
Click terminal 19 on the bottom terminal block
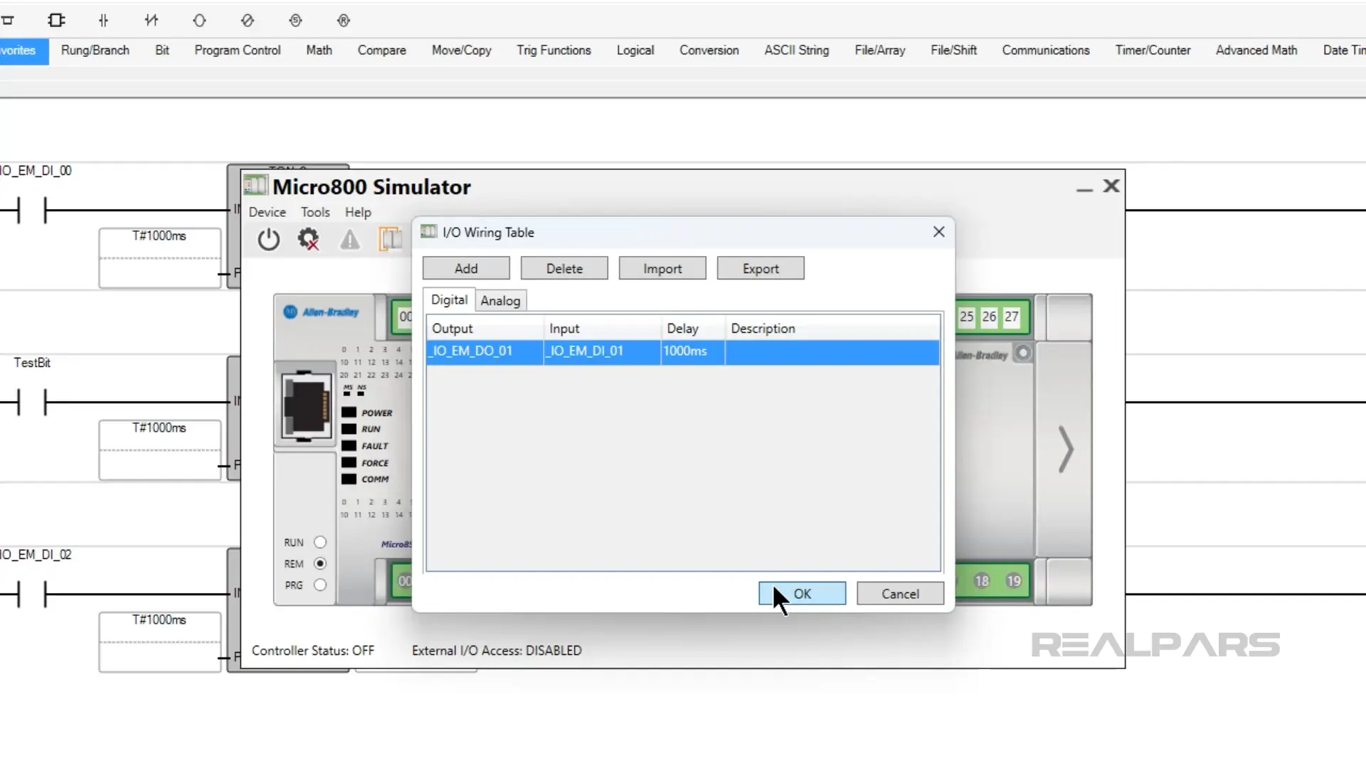(1014, 581)
